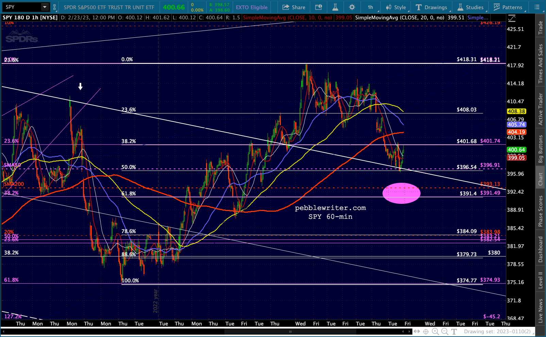Click the SPY 180 D 1h [NYSE] chart label
Screen dimensions: 546x337
(x=30, y=18)
